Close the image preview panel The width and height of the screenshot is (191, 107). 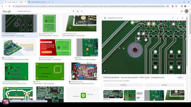click(x=182, y=18)
